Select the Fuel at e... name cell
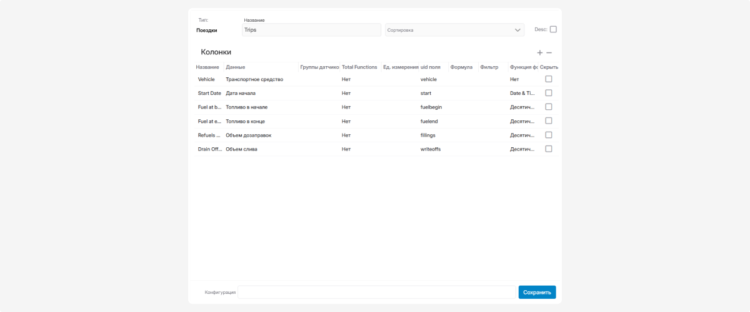The height and width of the screenshot is (312, 750). point(209,121)
